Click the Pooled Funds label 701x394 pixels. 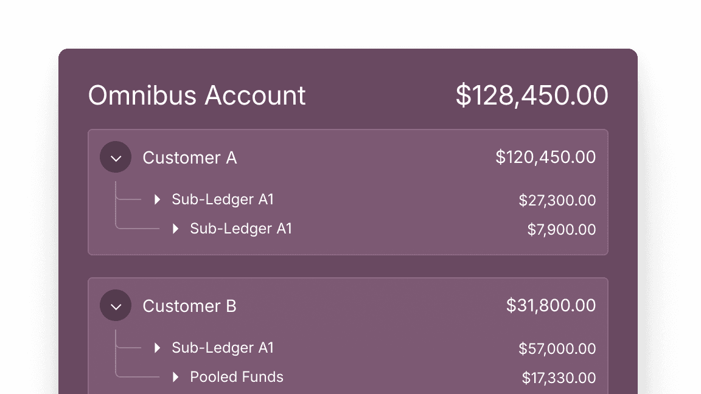click(237, 377)
